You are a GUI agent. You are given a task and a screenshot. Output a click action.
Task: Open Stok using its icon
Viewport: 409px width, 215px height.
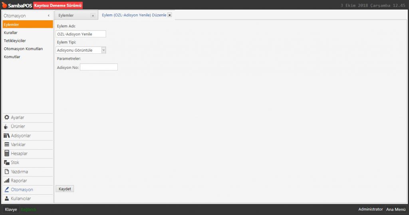pos(7,162)
